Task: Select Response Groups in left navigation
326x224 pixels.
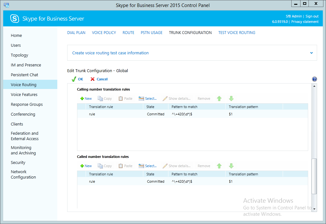Action: click(27, 105)
